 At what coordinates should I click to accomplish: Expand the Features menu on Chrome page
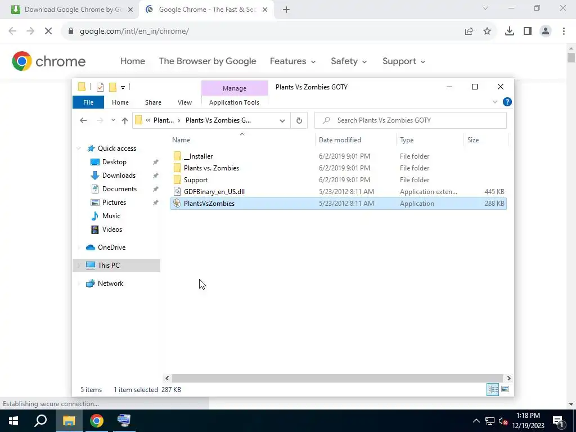[x=292, y=61]
